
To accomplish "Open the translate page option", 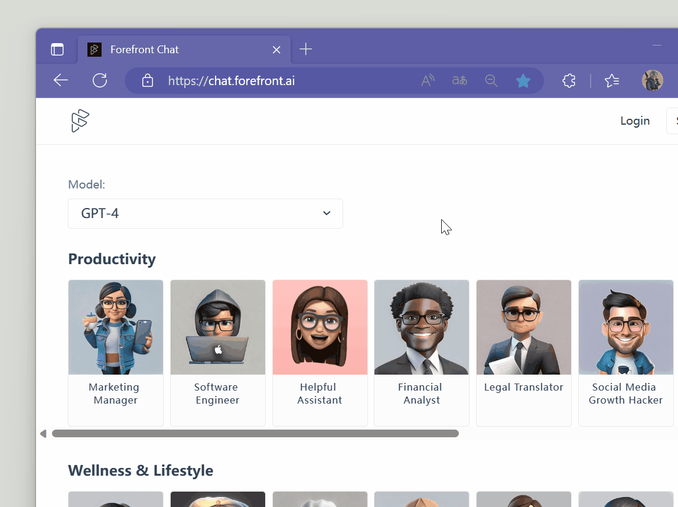I will point(459,80).
